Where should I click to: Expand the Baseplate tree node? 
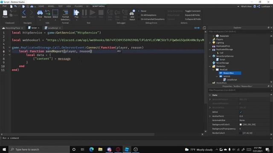point(213,36)
